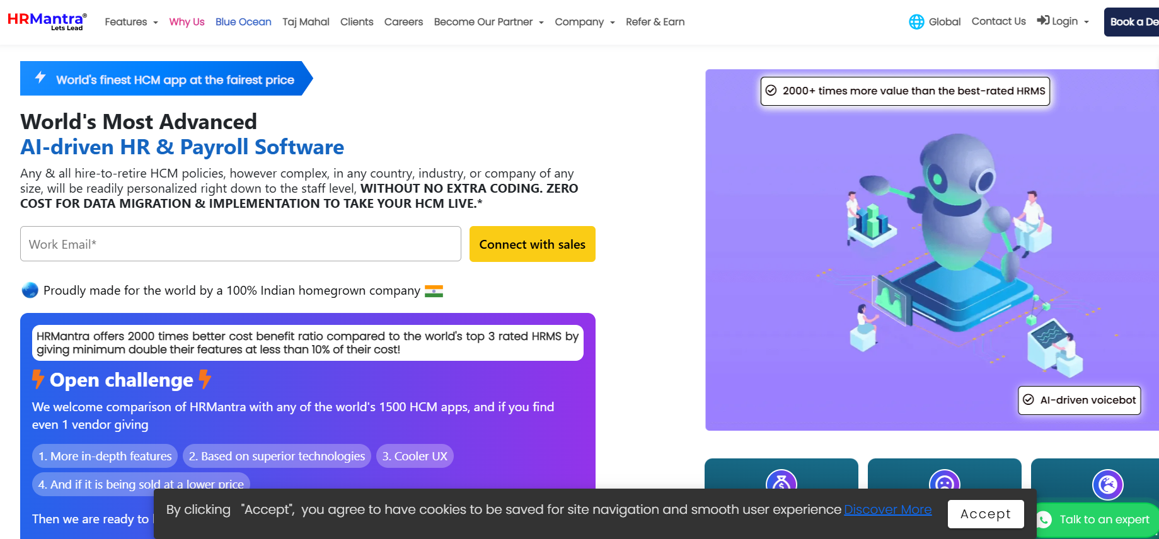Open the Why Us page
1159x539 pixels.
pyautogui.click(x=187, y=22)
